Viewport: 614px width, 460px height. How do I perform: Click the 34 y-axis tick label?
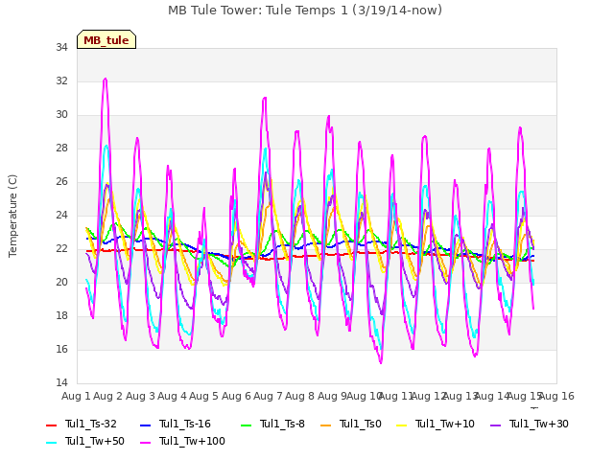61,47
